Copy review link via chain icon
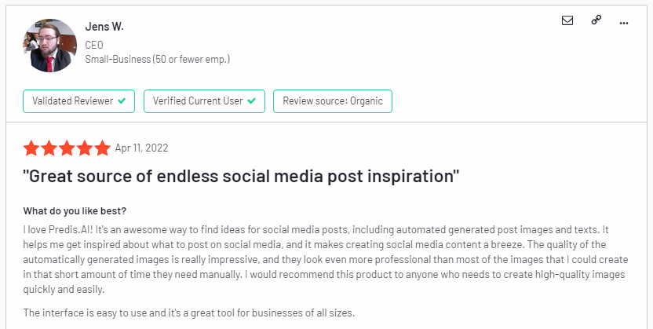Viewport: 653px width, 329px height. pos(596,20)
